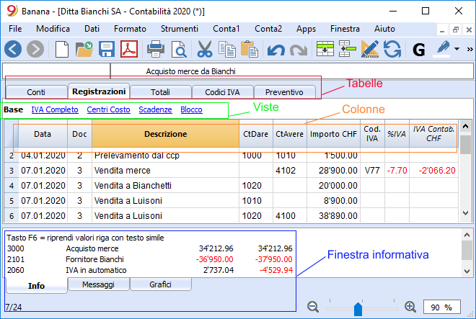This screenshot has height=319, width=476.
Task: Click the 90 % zoom value field
Action: point(441,307)
